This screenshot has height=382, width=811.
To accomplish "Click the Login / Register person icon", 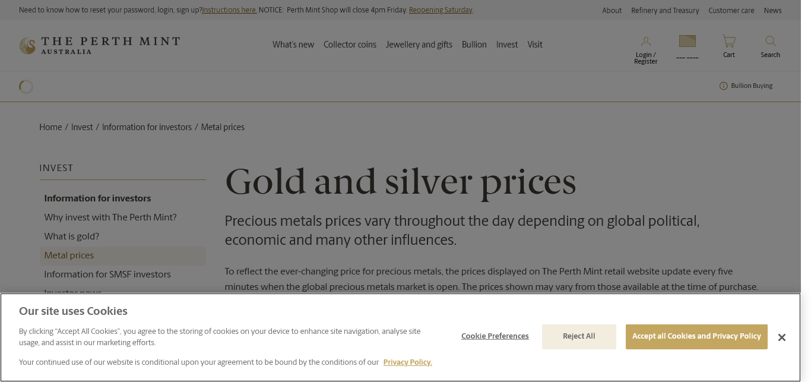I will 645,42.
